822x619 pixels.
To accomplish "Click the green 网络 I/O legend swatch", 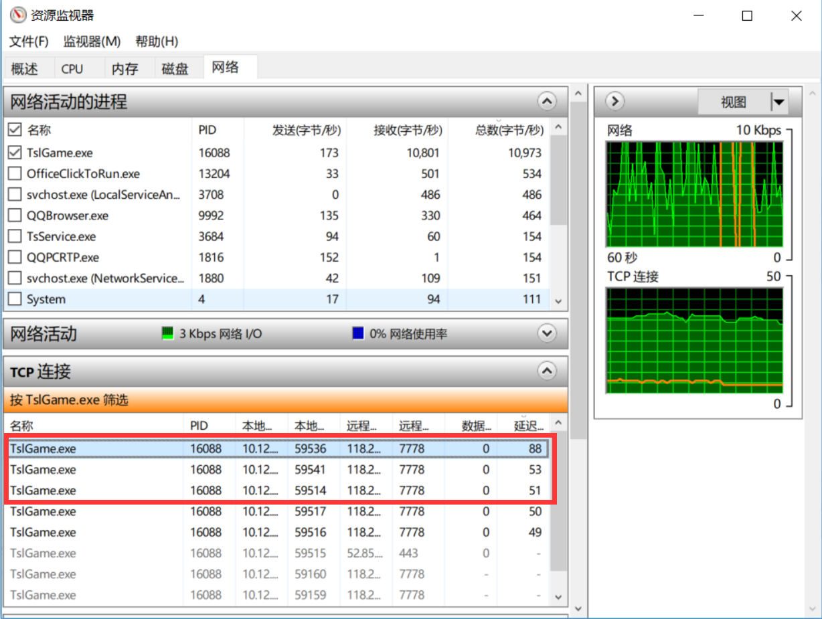I will [x=168, y=333].
